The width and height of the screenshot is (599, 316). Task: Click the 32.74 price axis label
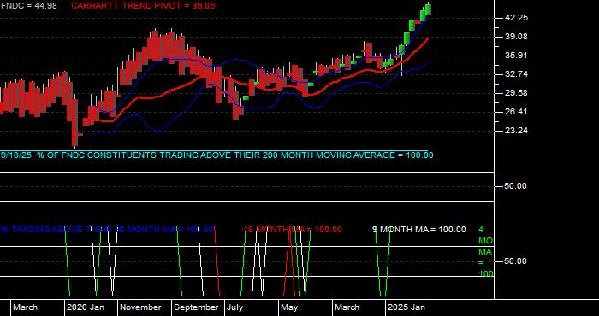(516, 74)
